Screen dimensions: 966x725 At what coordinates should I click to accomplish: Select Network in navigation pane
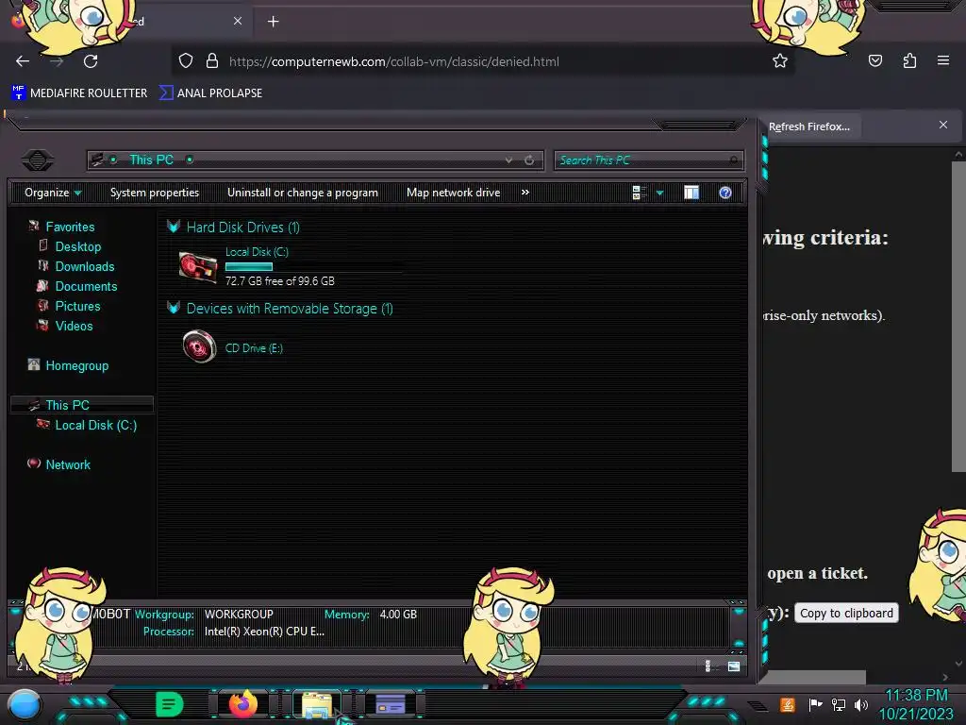tap(68, 464)
